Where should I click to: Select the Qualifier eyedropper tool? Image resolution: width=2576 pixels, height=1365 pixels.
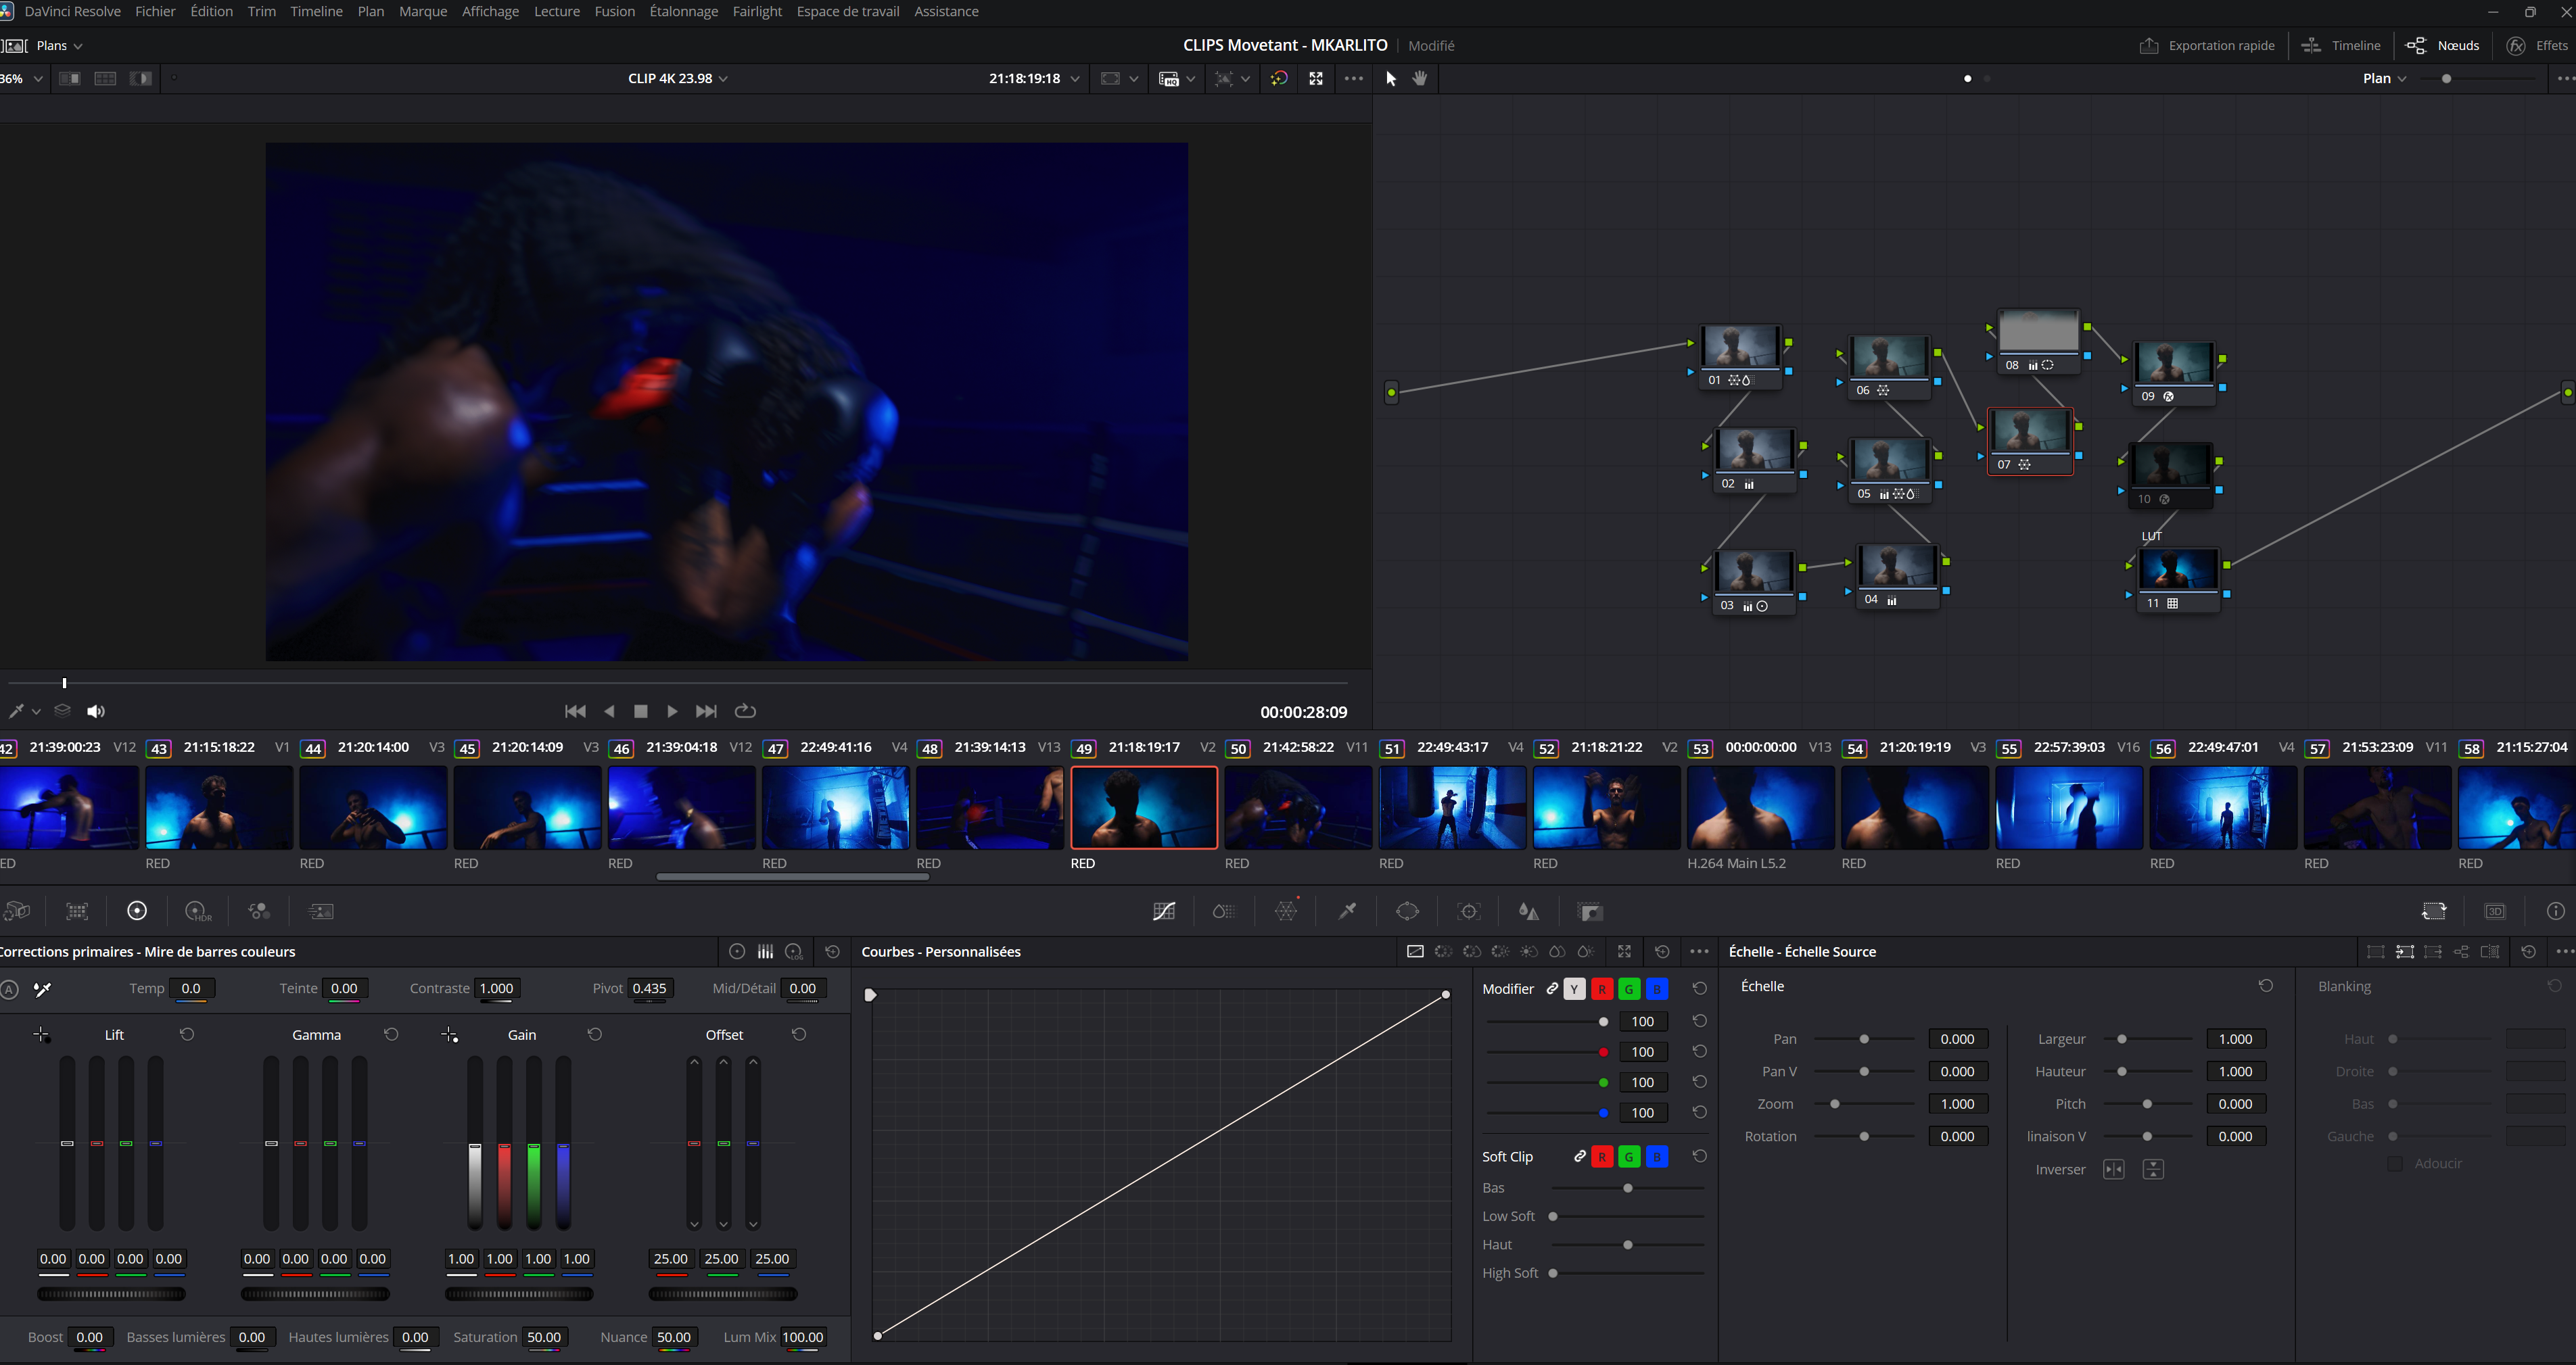coord(1347,911)
